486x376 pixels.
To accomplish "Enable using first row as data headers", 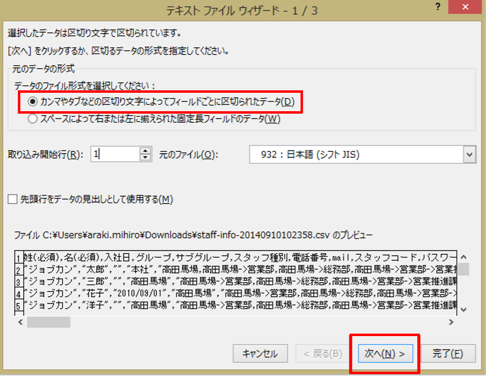I will click(x=12, y=199).
